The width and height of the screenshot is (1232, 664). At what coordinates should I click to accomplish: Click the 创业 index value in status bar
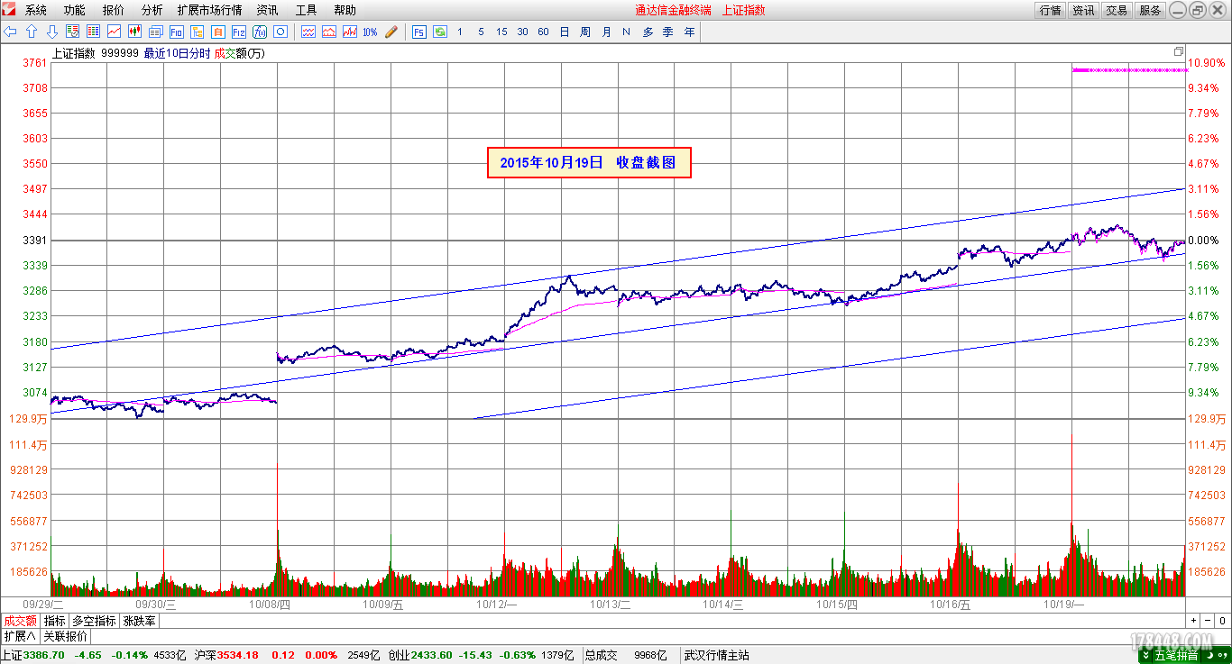[x=433, y=655]
